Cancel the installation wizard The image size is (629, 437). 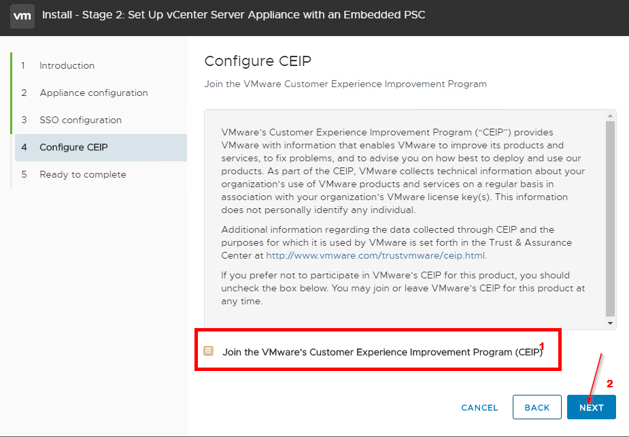(479, 408)
